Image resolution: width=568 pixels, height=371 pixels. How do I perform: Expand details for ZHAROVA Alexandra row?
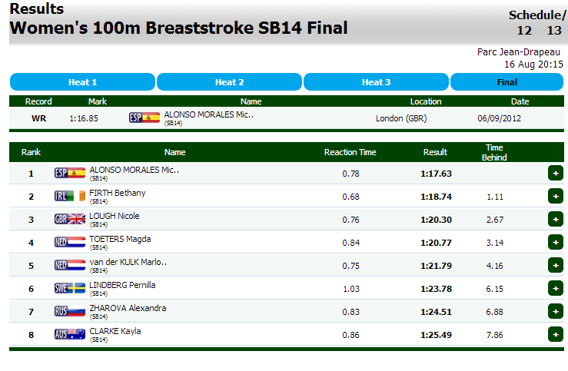(555, 311)
